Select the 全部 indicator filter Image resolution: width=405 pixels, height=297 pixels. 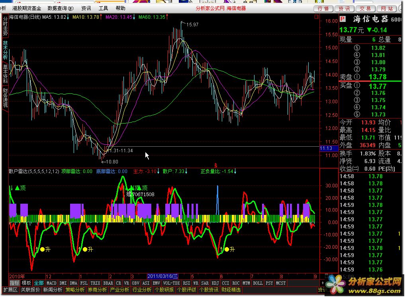click(39, 283)
